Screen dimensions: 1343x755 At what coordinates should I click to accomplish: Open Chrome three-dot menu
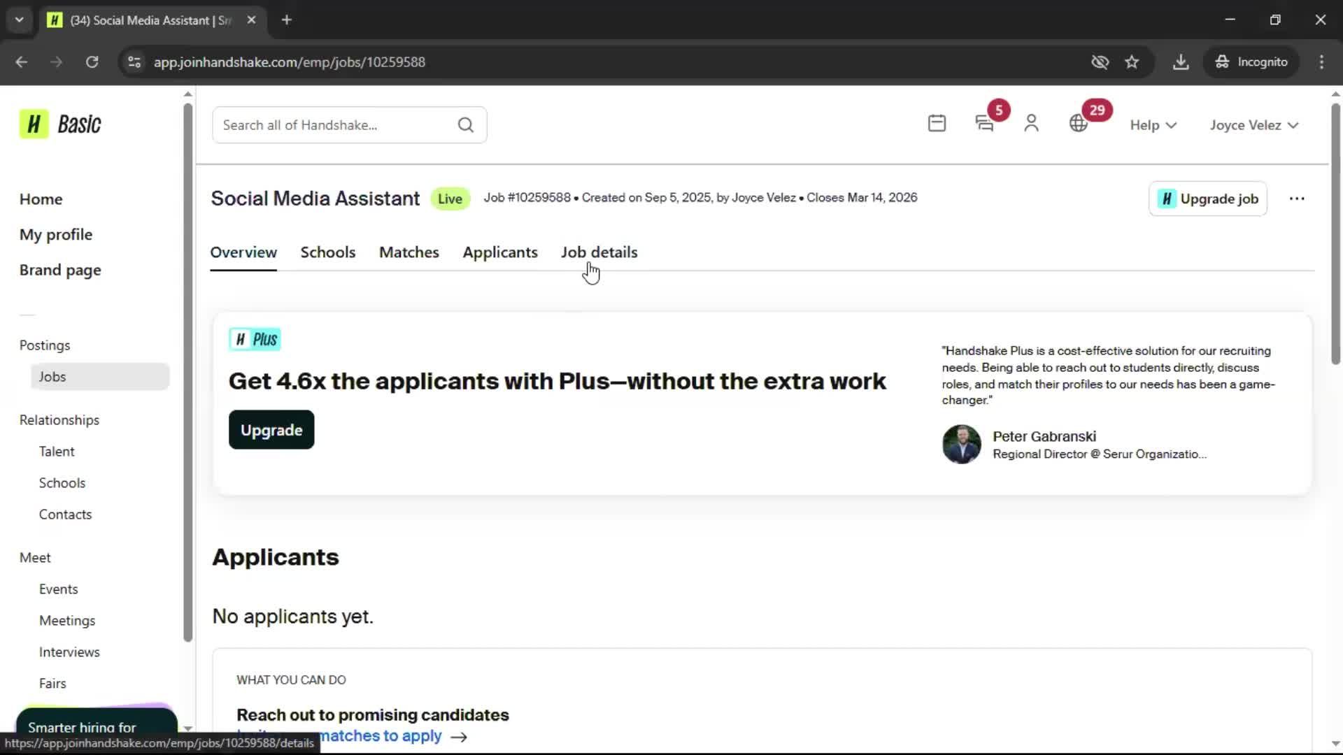[x=1321, y=62]
